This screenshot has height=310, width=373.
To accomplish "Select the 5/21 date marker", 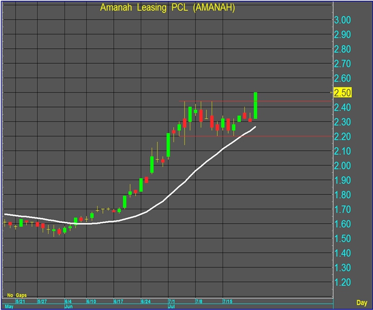I will click(x=21, y=301).
